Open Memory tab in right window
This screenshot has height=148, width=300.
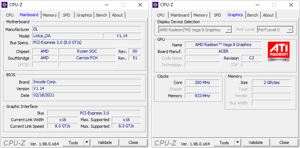pyautogui.click(x=200, y=15)
